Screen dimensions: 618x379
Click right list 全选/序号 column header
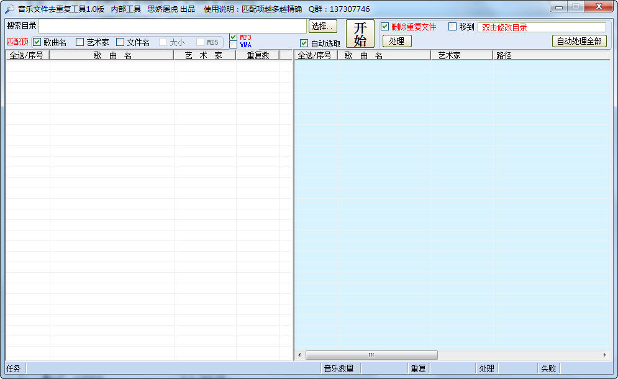[x=316, y=55]
